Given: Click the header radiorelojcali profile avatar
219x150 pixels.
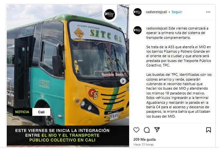Looking at the screenshot, I should pyautogui.click(x=138, y=12).
